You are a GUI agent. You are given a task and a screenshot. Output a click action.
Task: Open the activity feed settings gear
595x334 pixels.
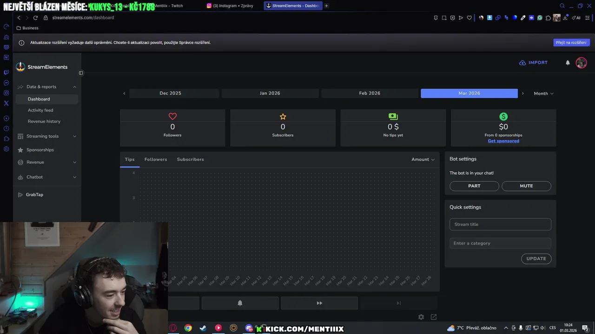click(x=421, y=317)
